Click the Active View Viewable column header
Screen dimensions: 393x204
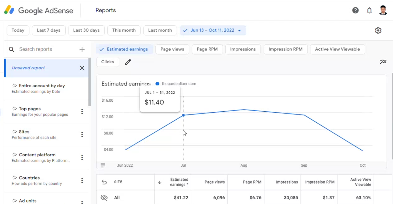pyautogui.click(x=360, y=182)
